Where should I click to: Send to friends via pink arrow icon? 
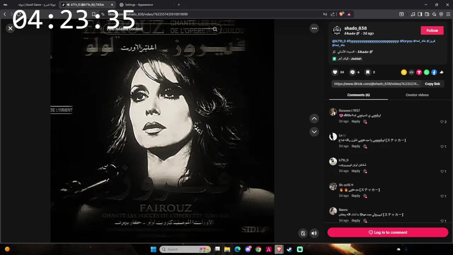[x=419, y=72]
